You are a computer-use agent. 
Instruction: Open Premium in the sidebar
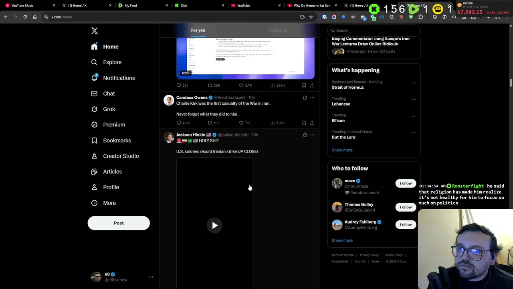pyautogui.click(x=108, y=125)
